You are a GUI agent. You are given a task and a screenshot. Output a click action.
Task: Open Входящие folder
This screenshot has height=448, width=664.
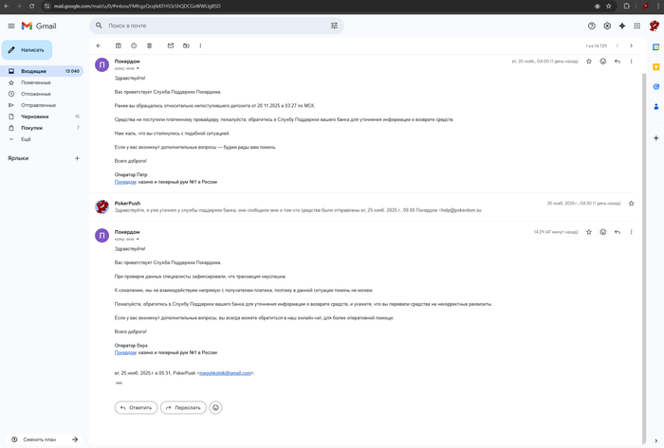tap(42, 71)
